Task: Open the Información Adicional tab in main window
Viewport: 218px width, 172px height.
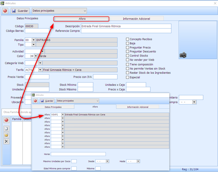Action: pos(136,19)
